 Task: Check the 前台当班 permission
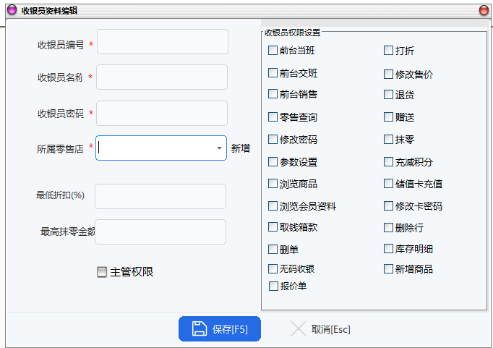click(273, 51)
